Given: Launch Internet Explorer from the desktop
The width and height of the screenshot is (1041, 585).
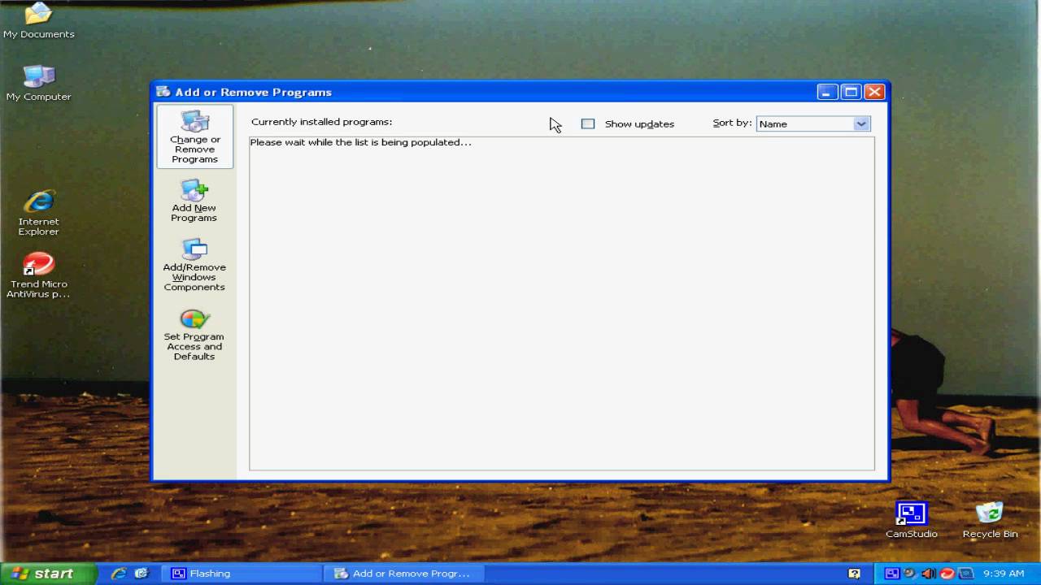Looking at the screenshot, I should pos(38,212).
